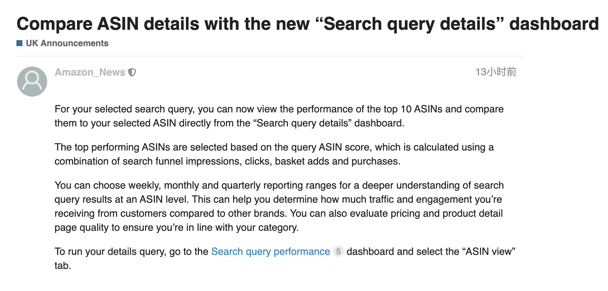Screen dimensions: 608x291
Task: Click the Amazon_News user avatar
Action: click(x=32, y=82)
